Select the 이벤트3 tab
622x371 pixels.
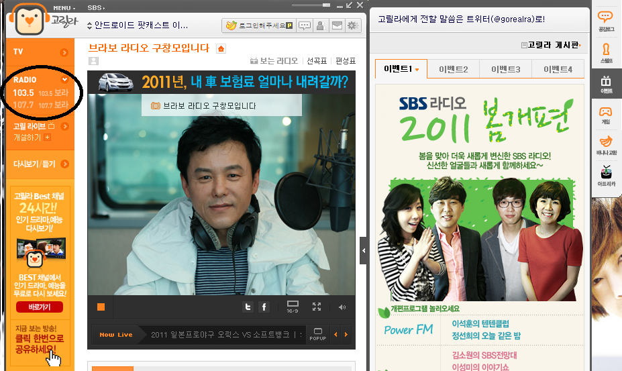(x=506, y=70)
